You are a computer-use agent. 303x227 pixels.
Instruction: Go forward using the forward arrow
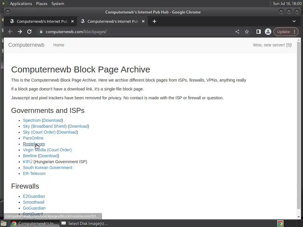click(20, 32)
